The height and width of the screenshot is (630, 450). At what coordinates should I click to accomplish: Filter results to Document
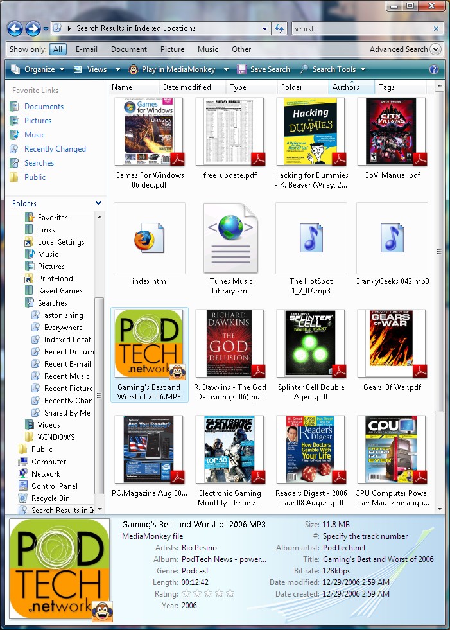click(x=129, y=49)
